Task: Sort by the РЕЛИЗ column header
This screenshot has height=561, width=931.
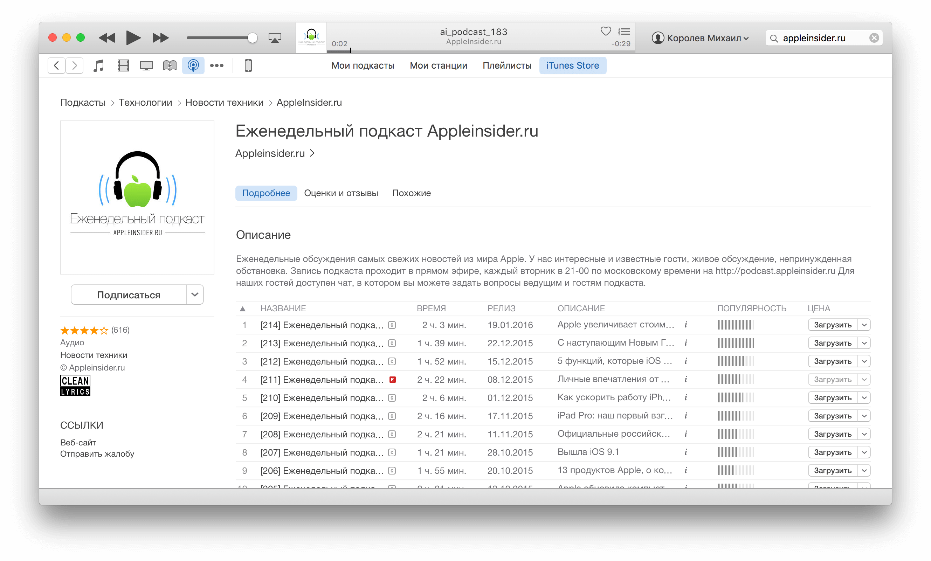Action: 501,308
